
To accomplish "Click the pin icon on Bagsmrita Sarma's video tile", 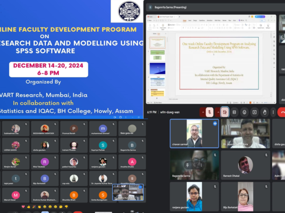I will click(188, 165).
